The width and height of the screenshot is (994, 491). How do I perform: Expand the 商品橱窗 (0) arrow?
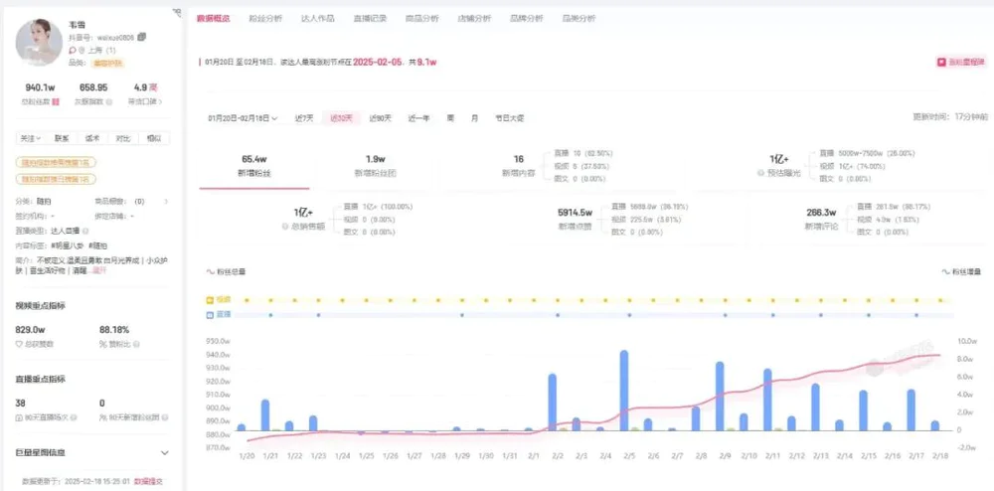[166, 202]
